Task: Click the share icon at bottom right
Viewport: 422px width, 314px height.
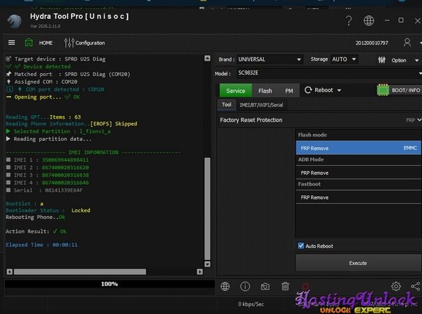Action: tap(416, 286)
